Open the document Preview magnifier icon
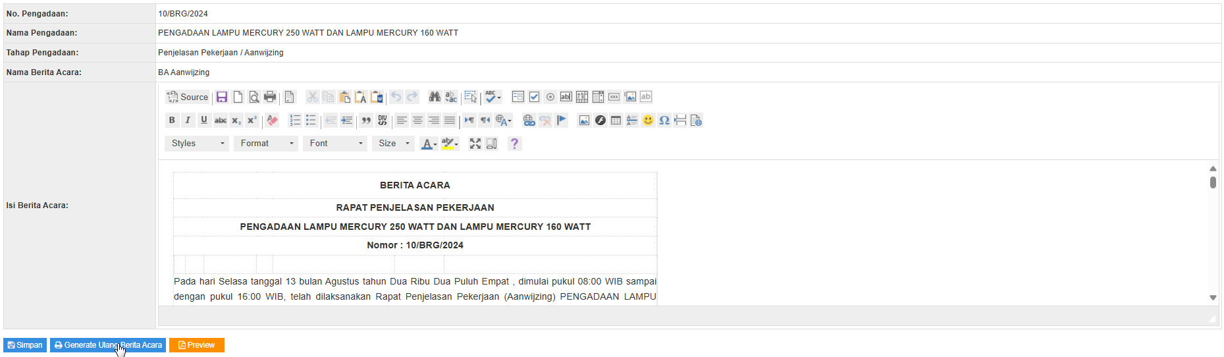The width and height of the screenshot is (1224, 357). pyautogui.click(x=253, y=97)
